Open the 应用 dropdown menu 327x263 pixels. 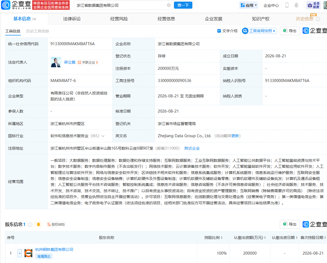coord(249,5)
